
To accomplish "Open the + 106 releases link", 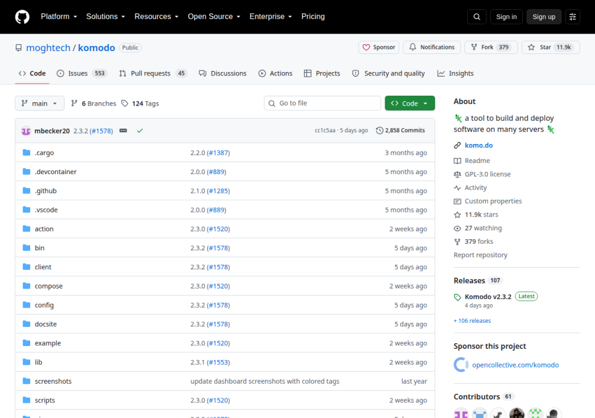I will [472, 321].
